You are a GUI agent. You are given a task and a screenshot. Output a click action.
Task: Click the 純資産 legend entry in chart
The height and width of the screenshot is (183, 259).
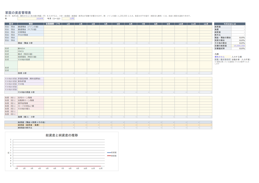tap(112, 156)
